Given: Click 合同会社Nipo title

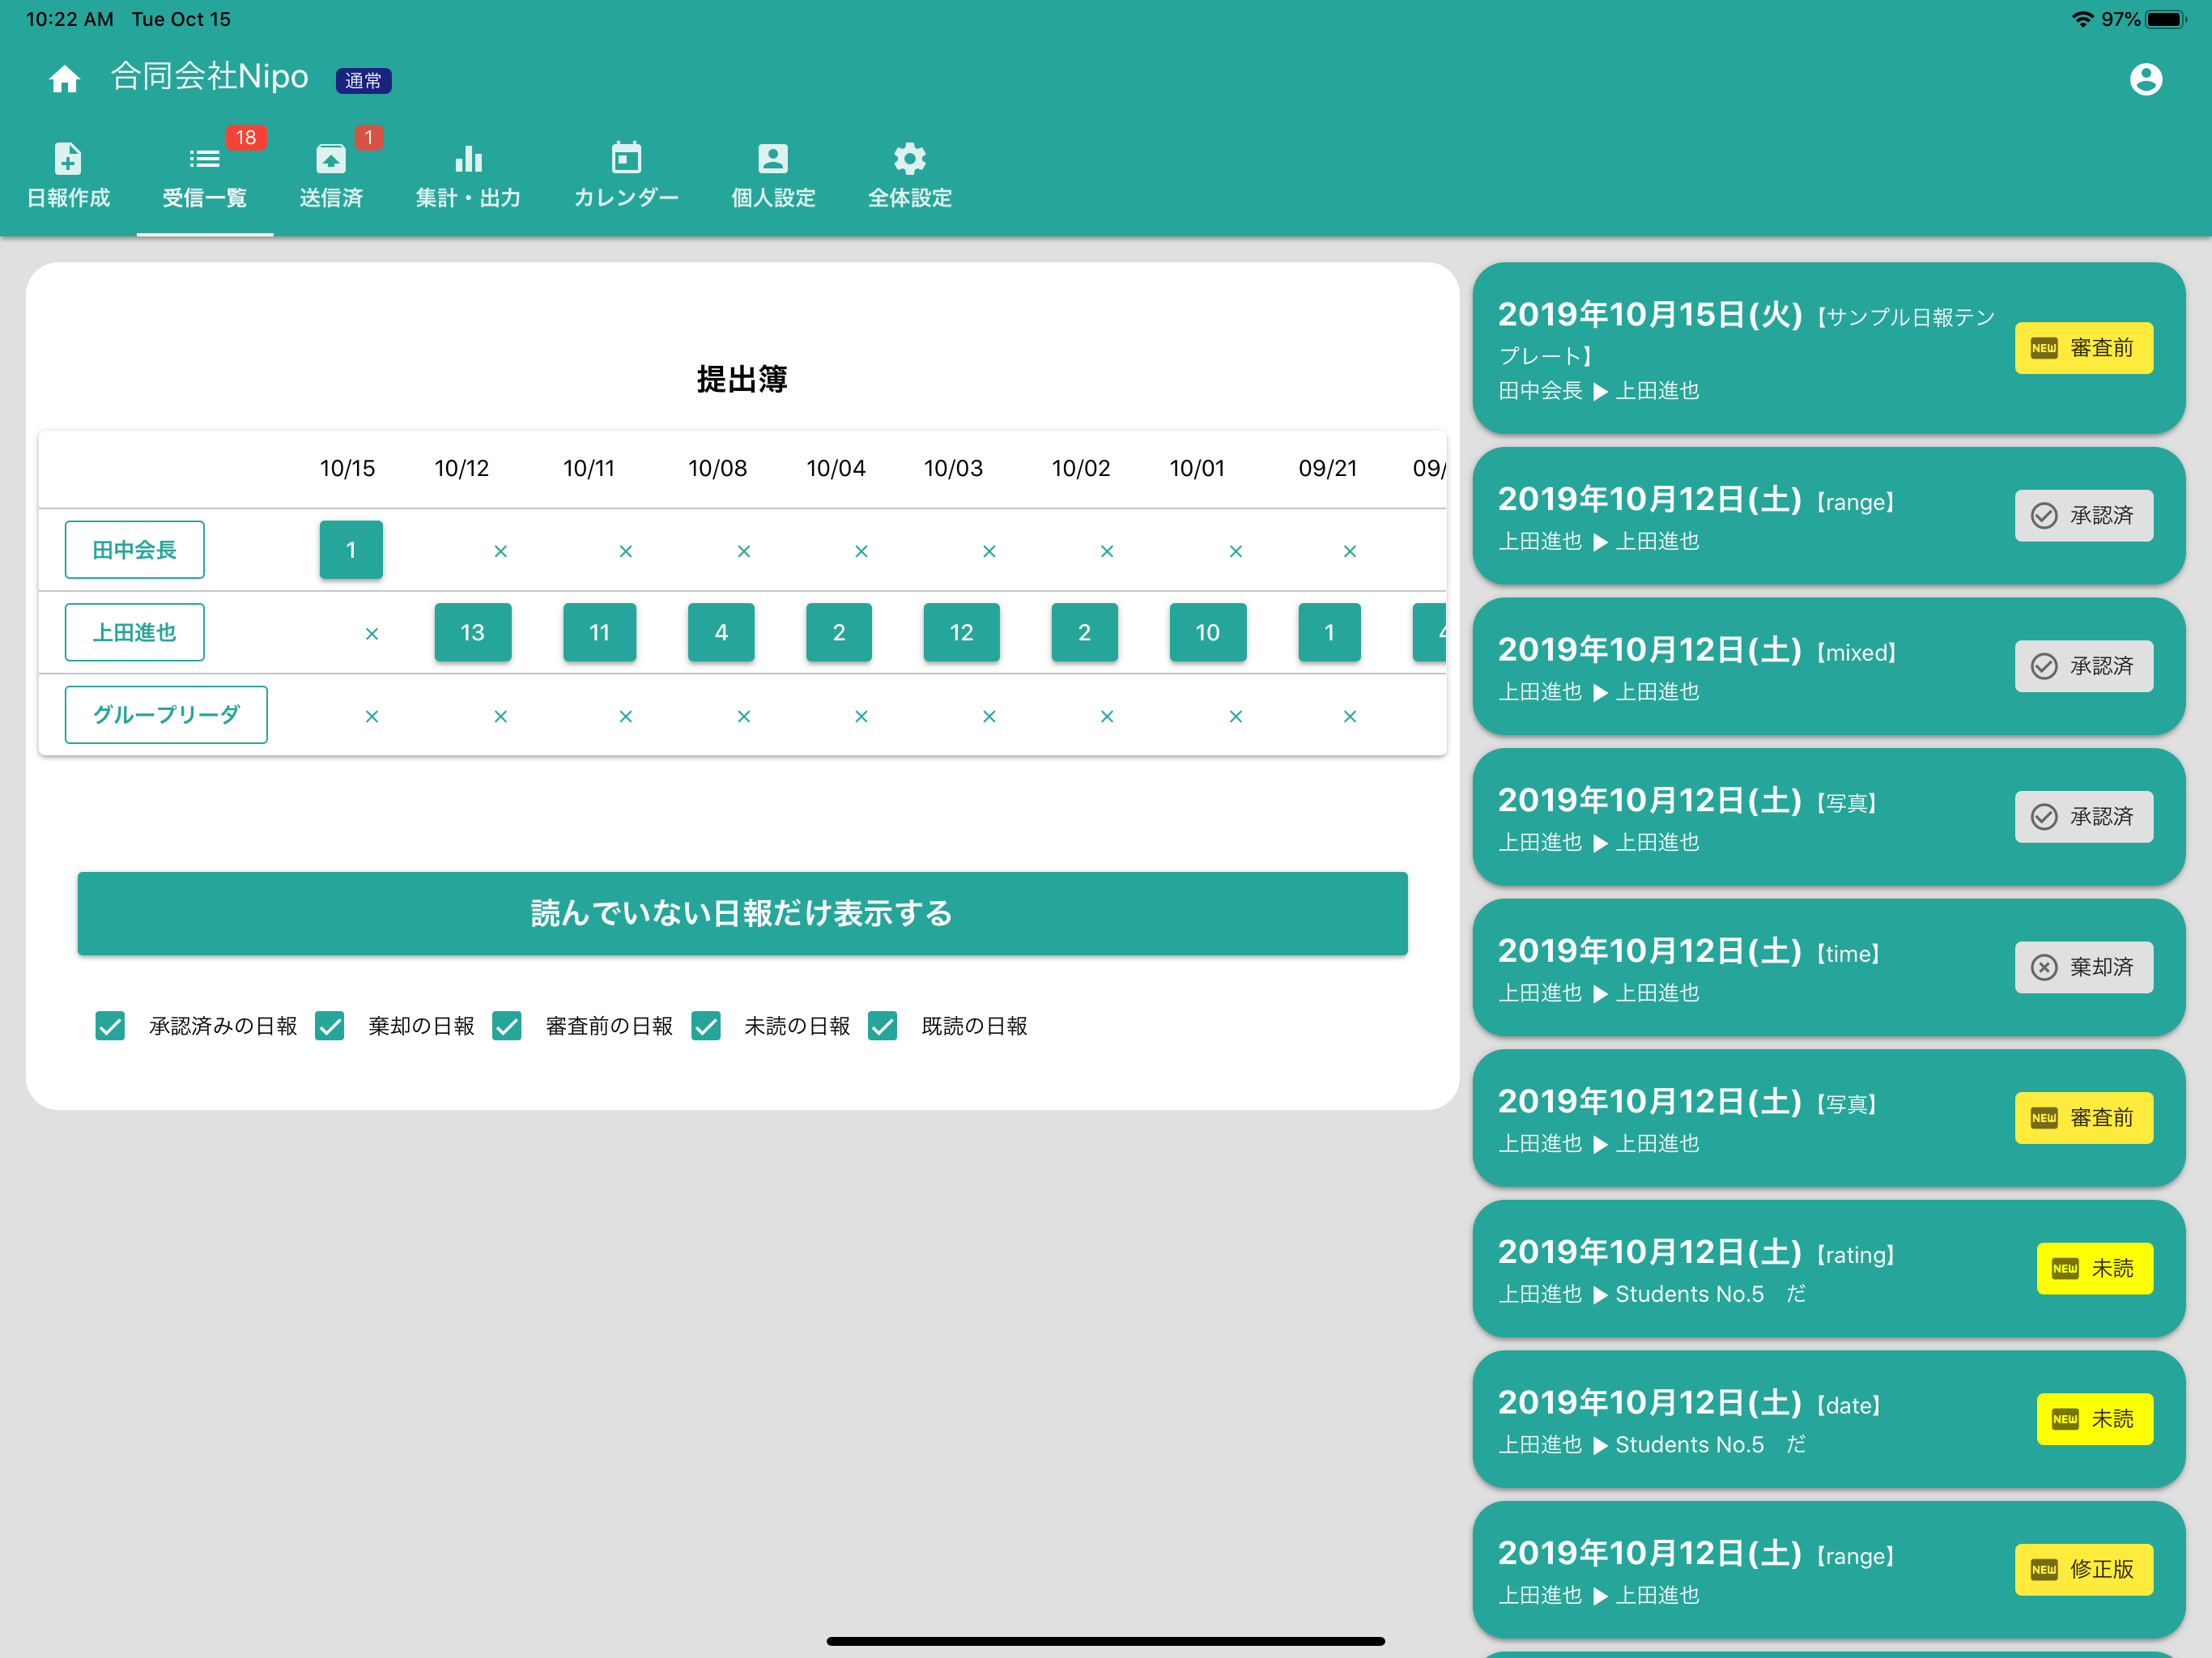Looking at the screenshot, I should pos(209,77).
